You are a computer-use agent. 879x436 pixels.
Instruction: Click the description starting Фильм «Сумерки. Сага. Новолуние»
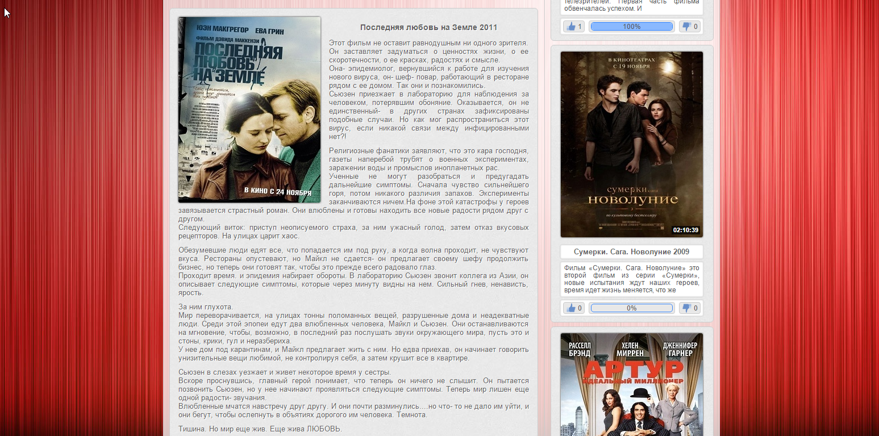[x=632, y=279]
